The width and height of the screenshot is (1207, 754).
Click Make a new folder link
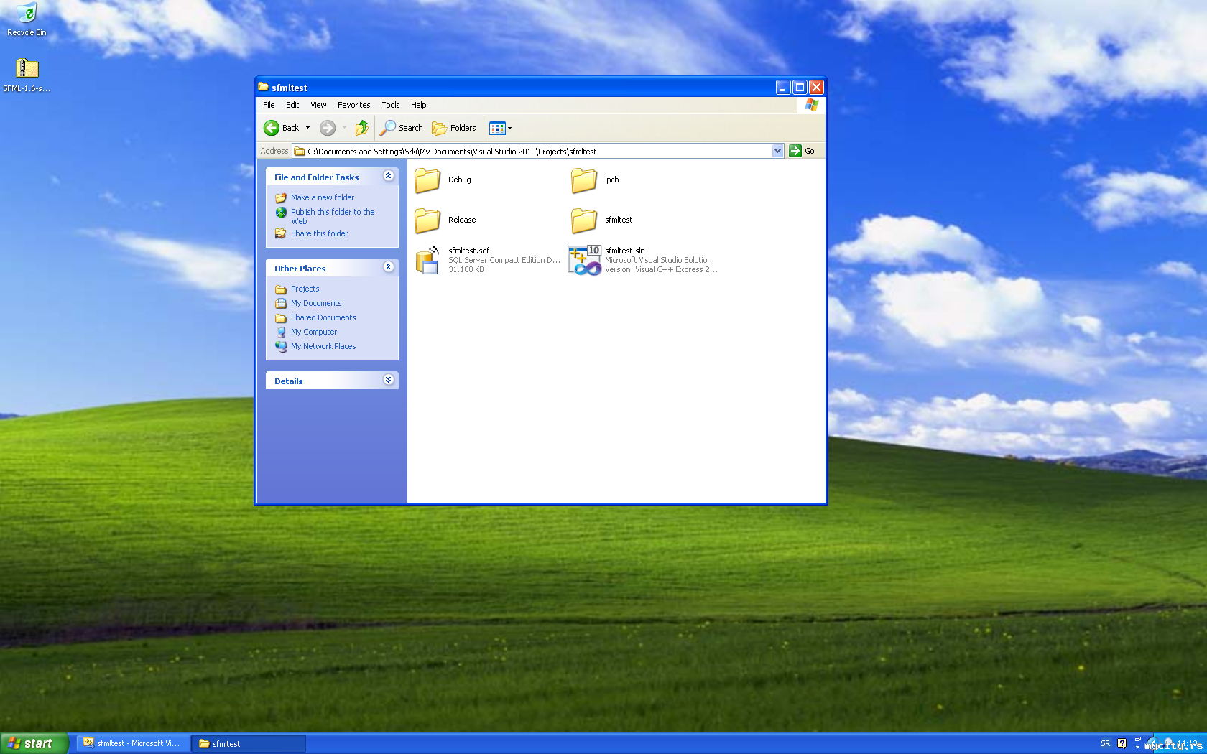tap(322, 197)
